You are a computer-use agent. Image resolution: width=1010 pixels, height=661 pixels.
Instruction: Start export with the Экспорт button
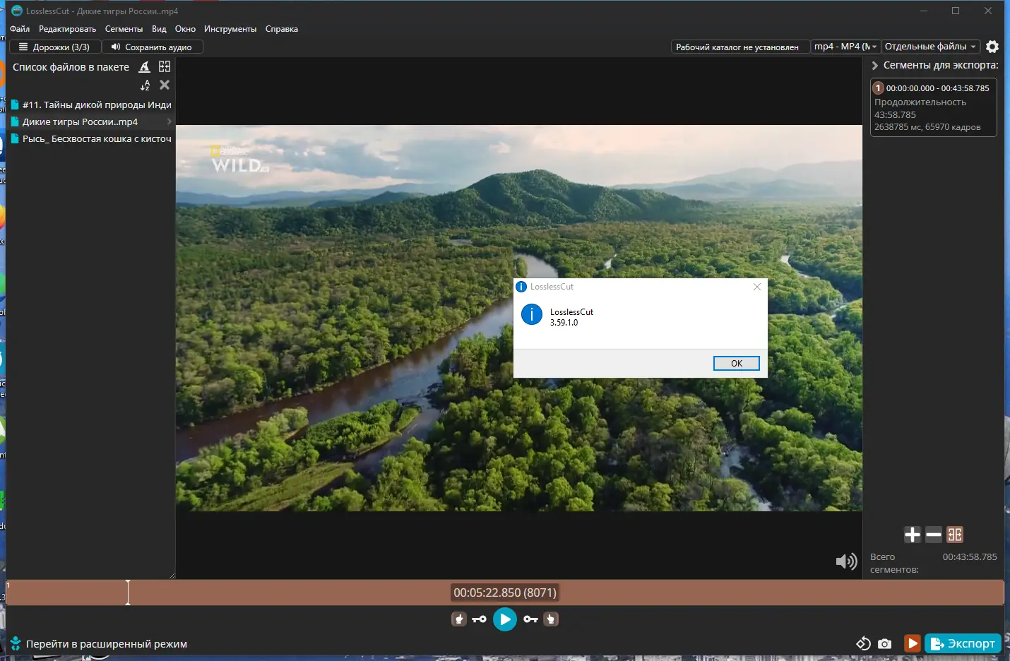click(x=962, y=643)
